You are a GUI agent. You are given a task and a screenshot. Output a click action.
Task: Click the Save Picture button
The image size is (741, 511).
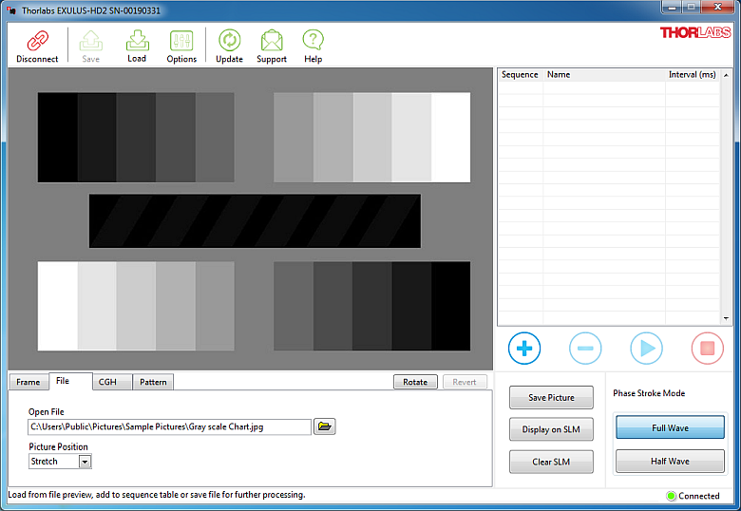[x=551, y=398]
